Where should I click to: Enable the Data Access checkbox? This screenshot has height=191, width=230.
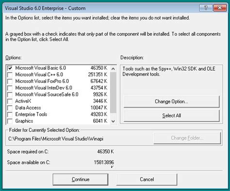(x=10, y=108)
